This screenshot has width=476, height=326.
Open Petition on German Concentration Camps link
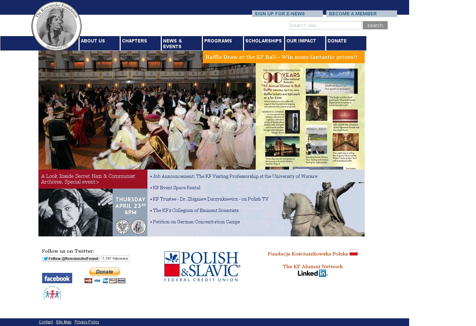tap(196, 222)
